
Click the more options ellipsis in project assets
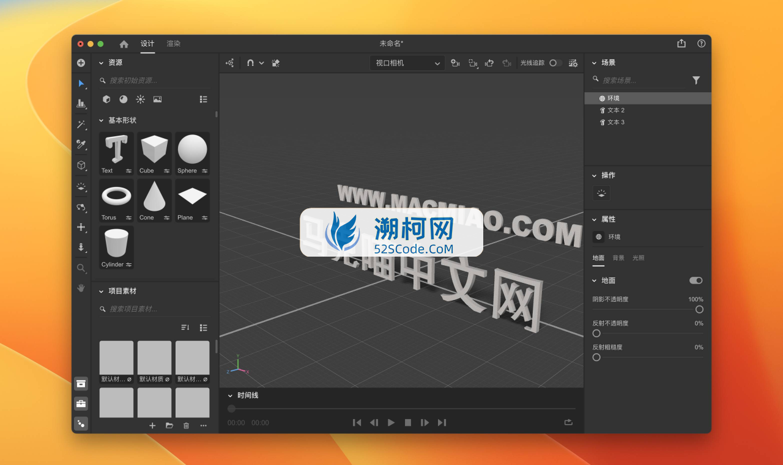[x=204, y=425]
